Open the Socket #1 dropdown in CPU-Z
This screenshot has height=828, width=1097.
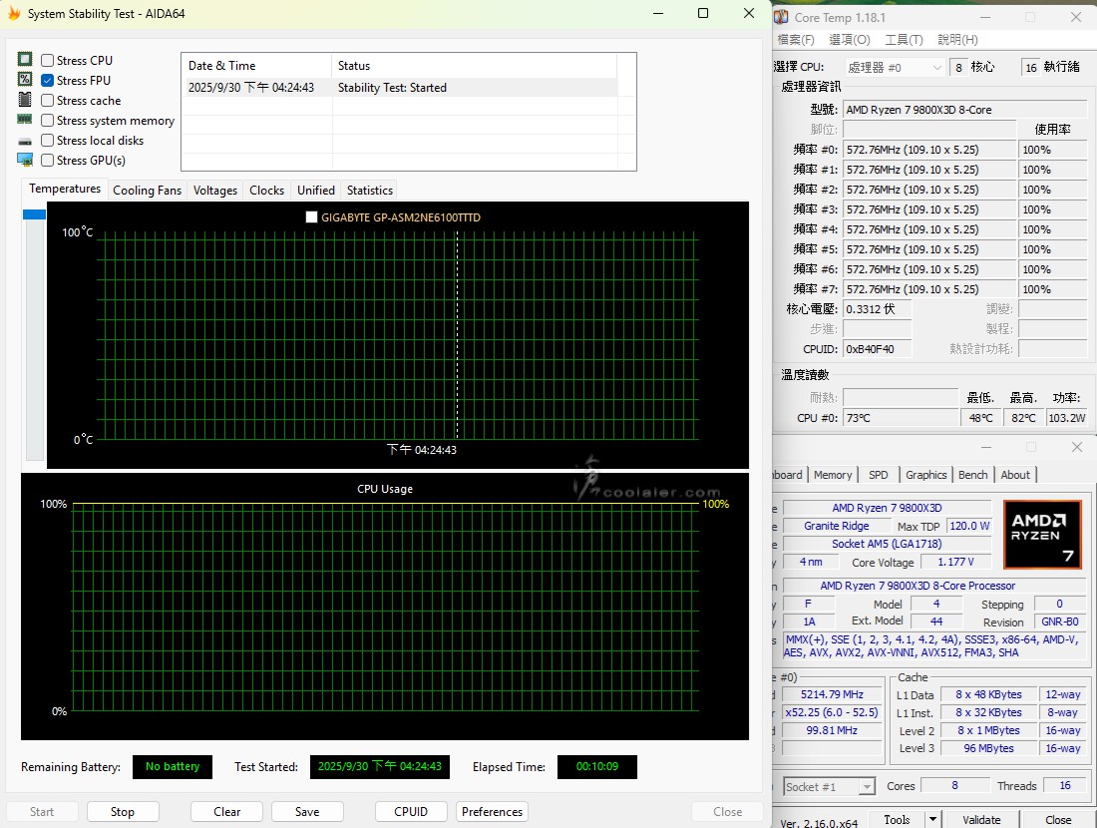coord(829,787)
